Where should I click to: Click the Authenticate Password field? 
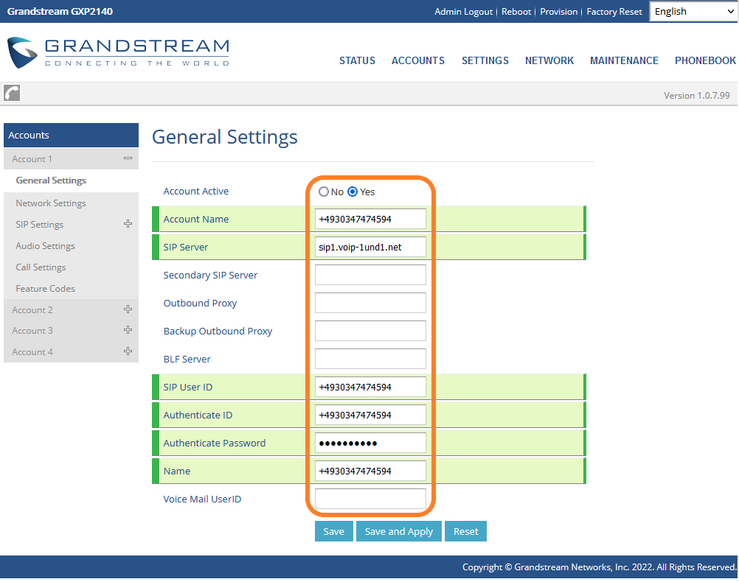tap(370, 443)
